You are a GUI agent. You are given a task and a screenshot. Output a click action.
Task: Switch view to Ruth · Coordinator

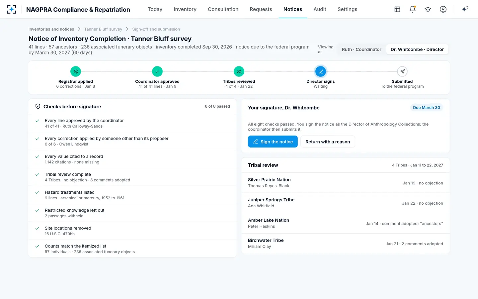(x=361, y=50)
